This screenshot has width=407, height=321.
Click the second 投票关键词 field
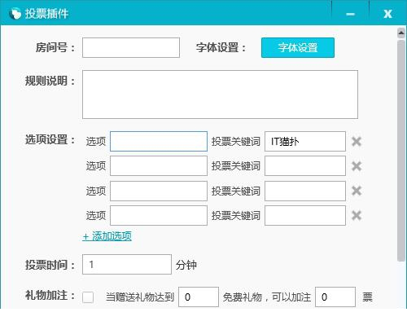(x=305, y=166)
